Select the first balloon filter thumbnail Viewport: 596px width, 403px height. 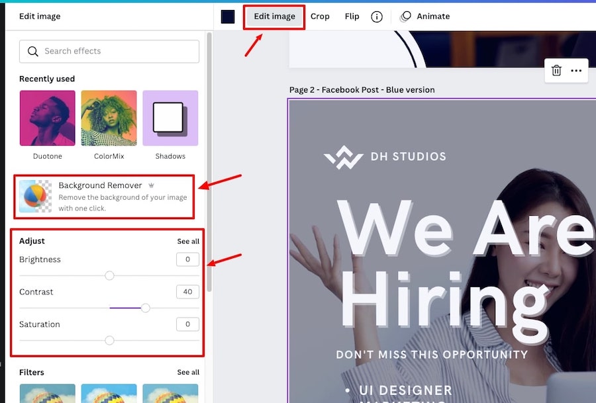coord(48,393)
